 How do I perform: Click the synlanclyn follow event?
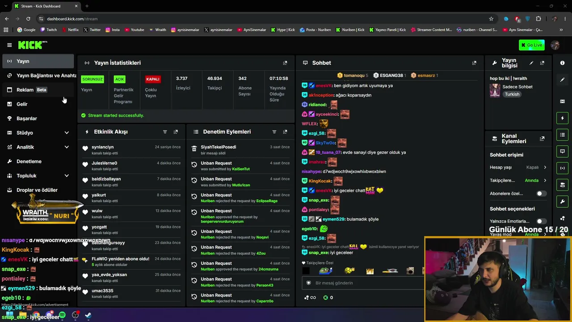tap(132, 150)
